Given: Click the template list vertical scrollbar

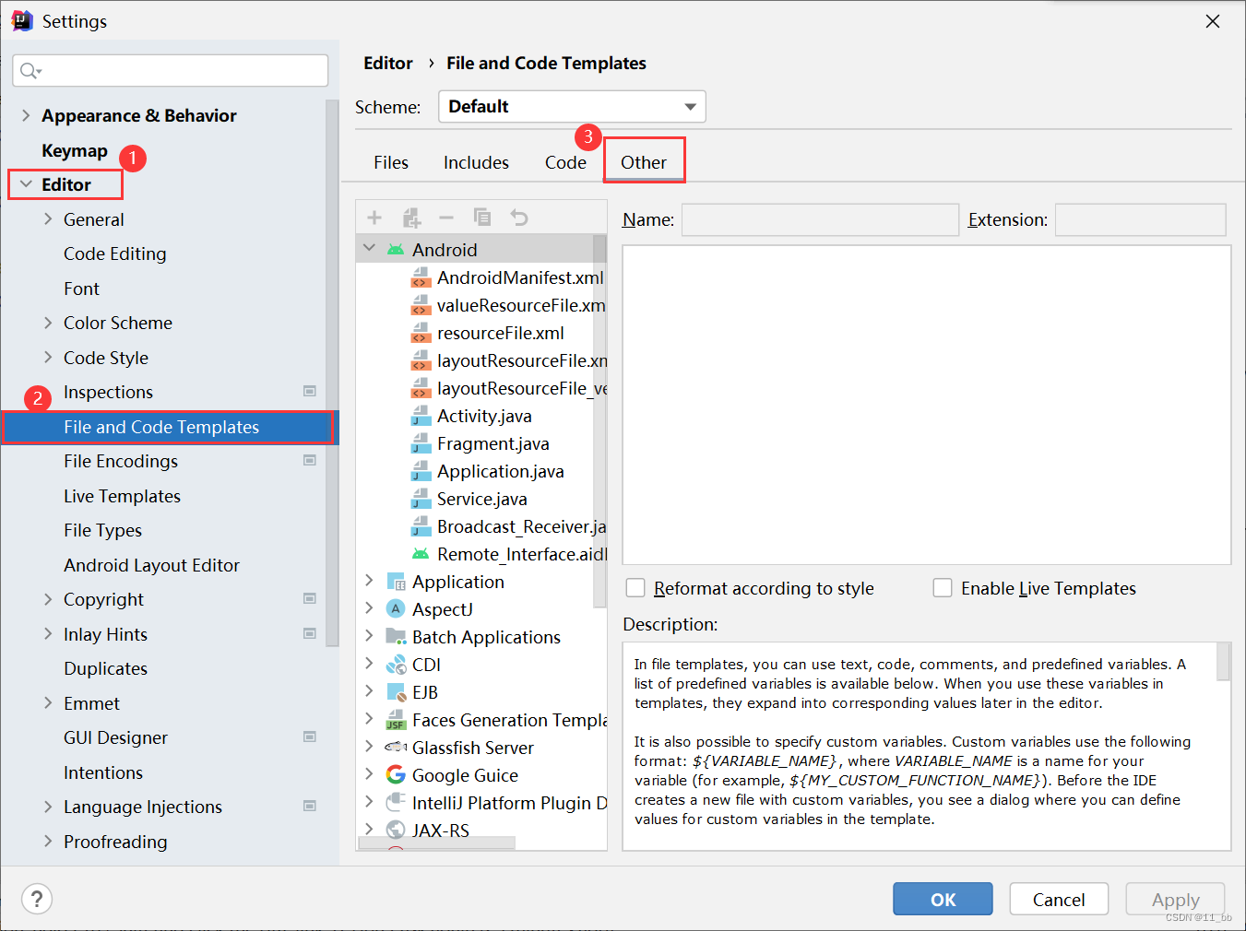Looking at the screenshot, I should click(x=600, y=419).
